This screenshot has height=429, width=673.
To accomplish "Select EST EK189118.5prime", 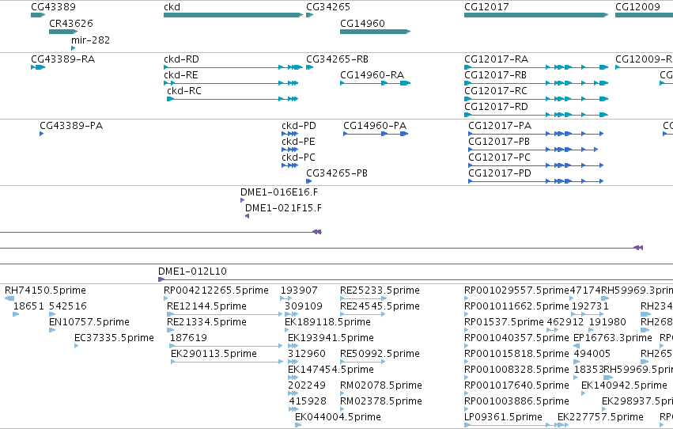I will (287, 330).
